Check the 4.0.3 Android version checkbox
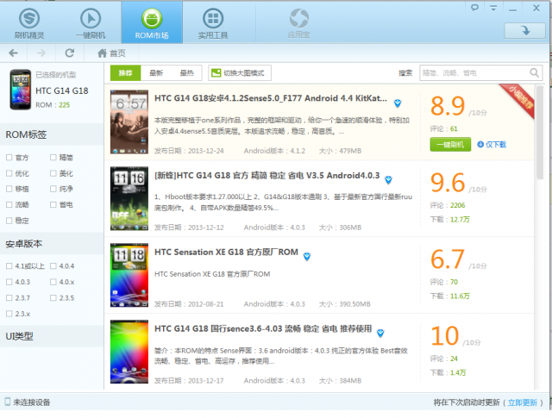Viewport: 552px width, 418px height. (9, 282)
